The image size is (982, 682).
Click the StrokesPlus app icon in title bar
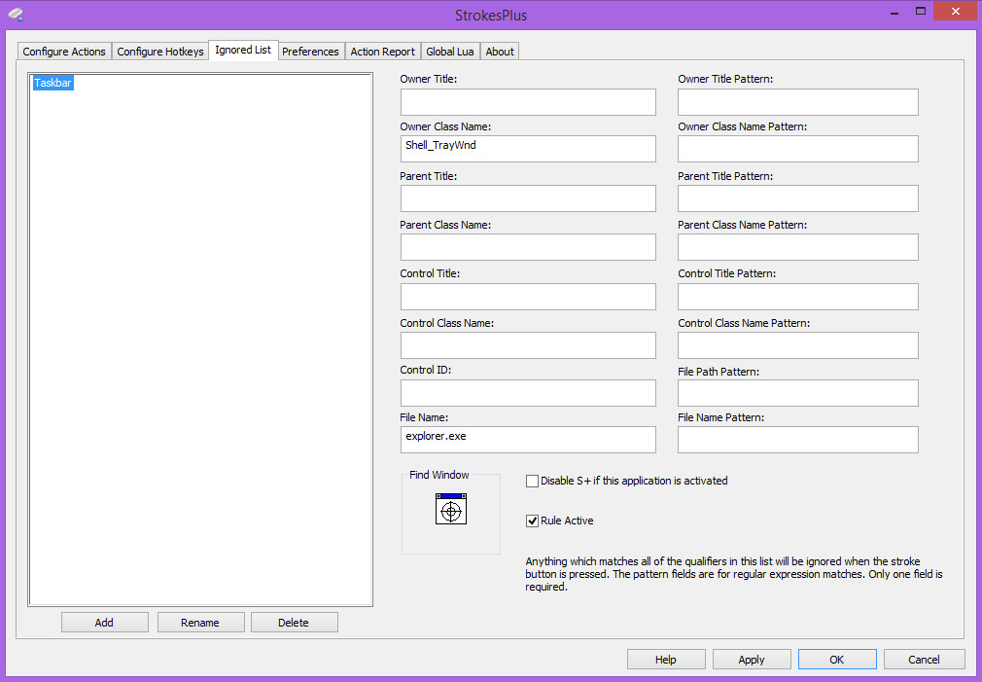[16, 14]
